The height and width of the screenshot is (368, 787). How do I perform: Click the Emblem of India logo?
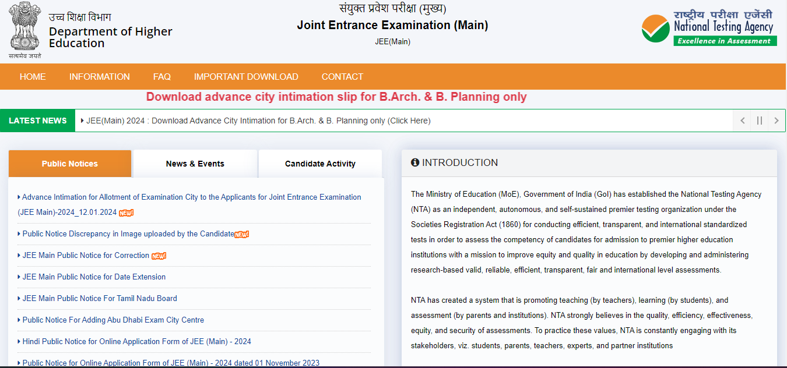click(x=25, y=30)
